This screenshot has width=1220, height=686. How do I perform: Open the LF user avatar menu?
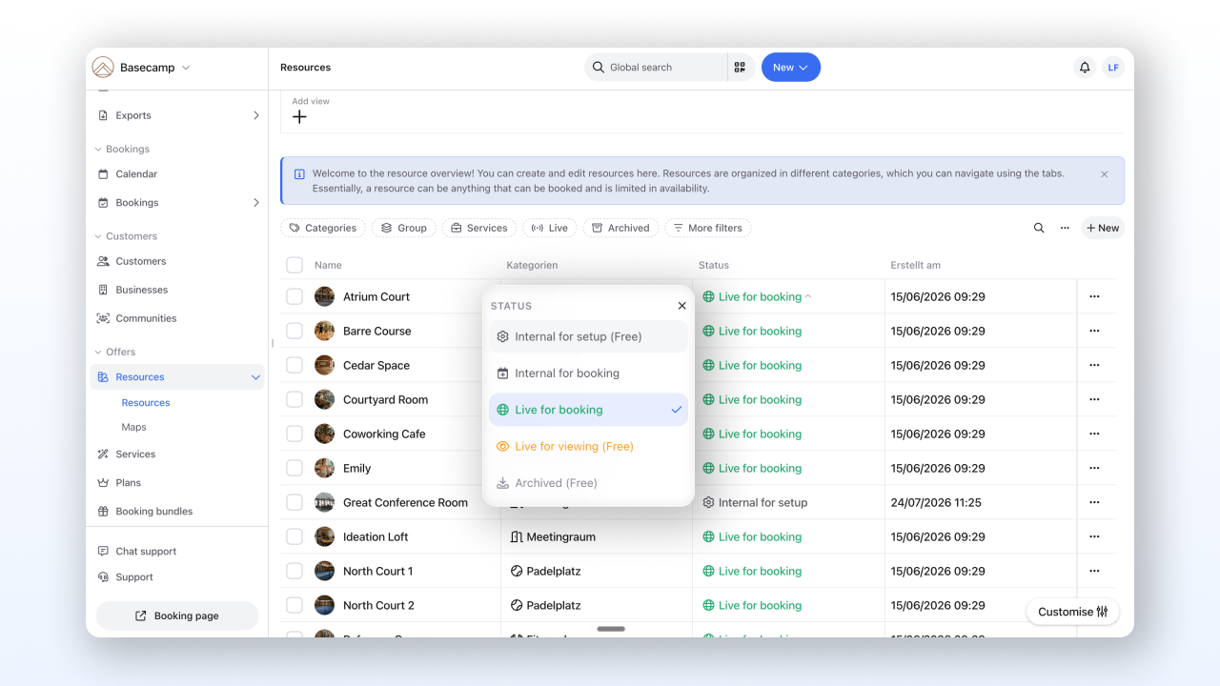coord(1113,68)
